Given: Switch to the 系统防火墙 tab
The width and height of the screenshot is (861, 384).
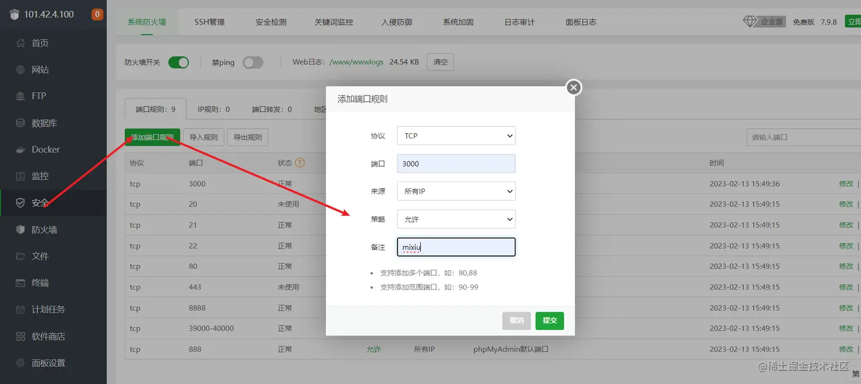Looking at the screenshot, I should tap(147, 22).
